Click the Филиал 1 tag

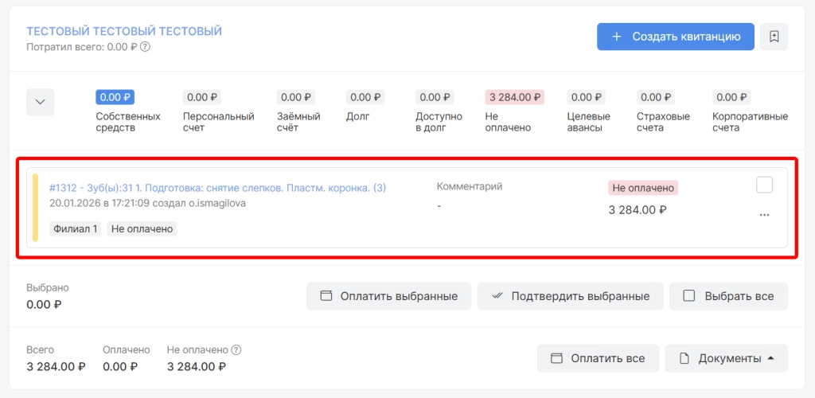pos(76,228)
